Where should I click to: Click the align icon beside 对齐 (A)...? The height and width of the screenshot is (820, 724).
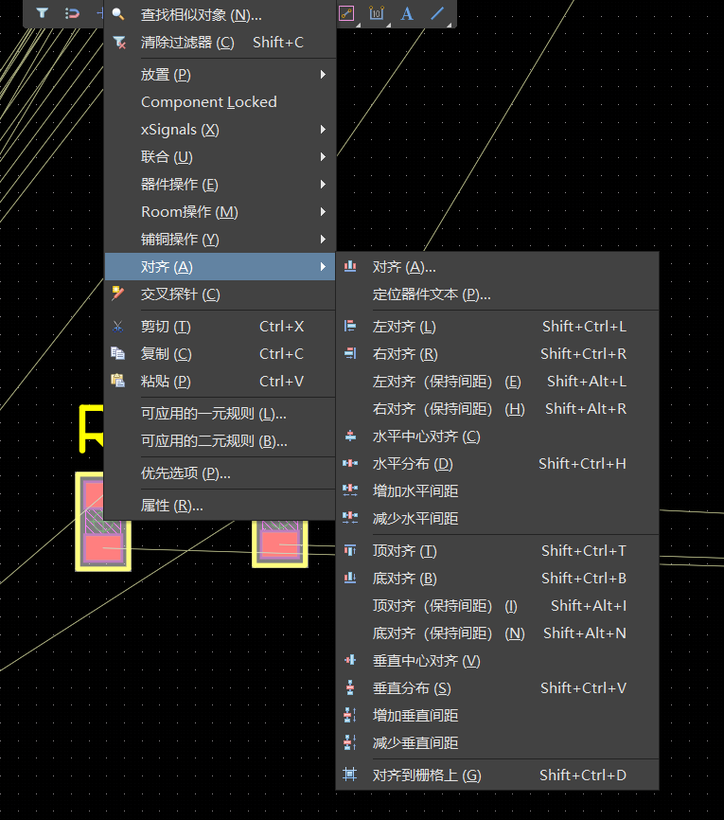[350, 267]
